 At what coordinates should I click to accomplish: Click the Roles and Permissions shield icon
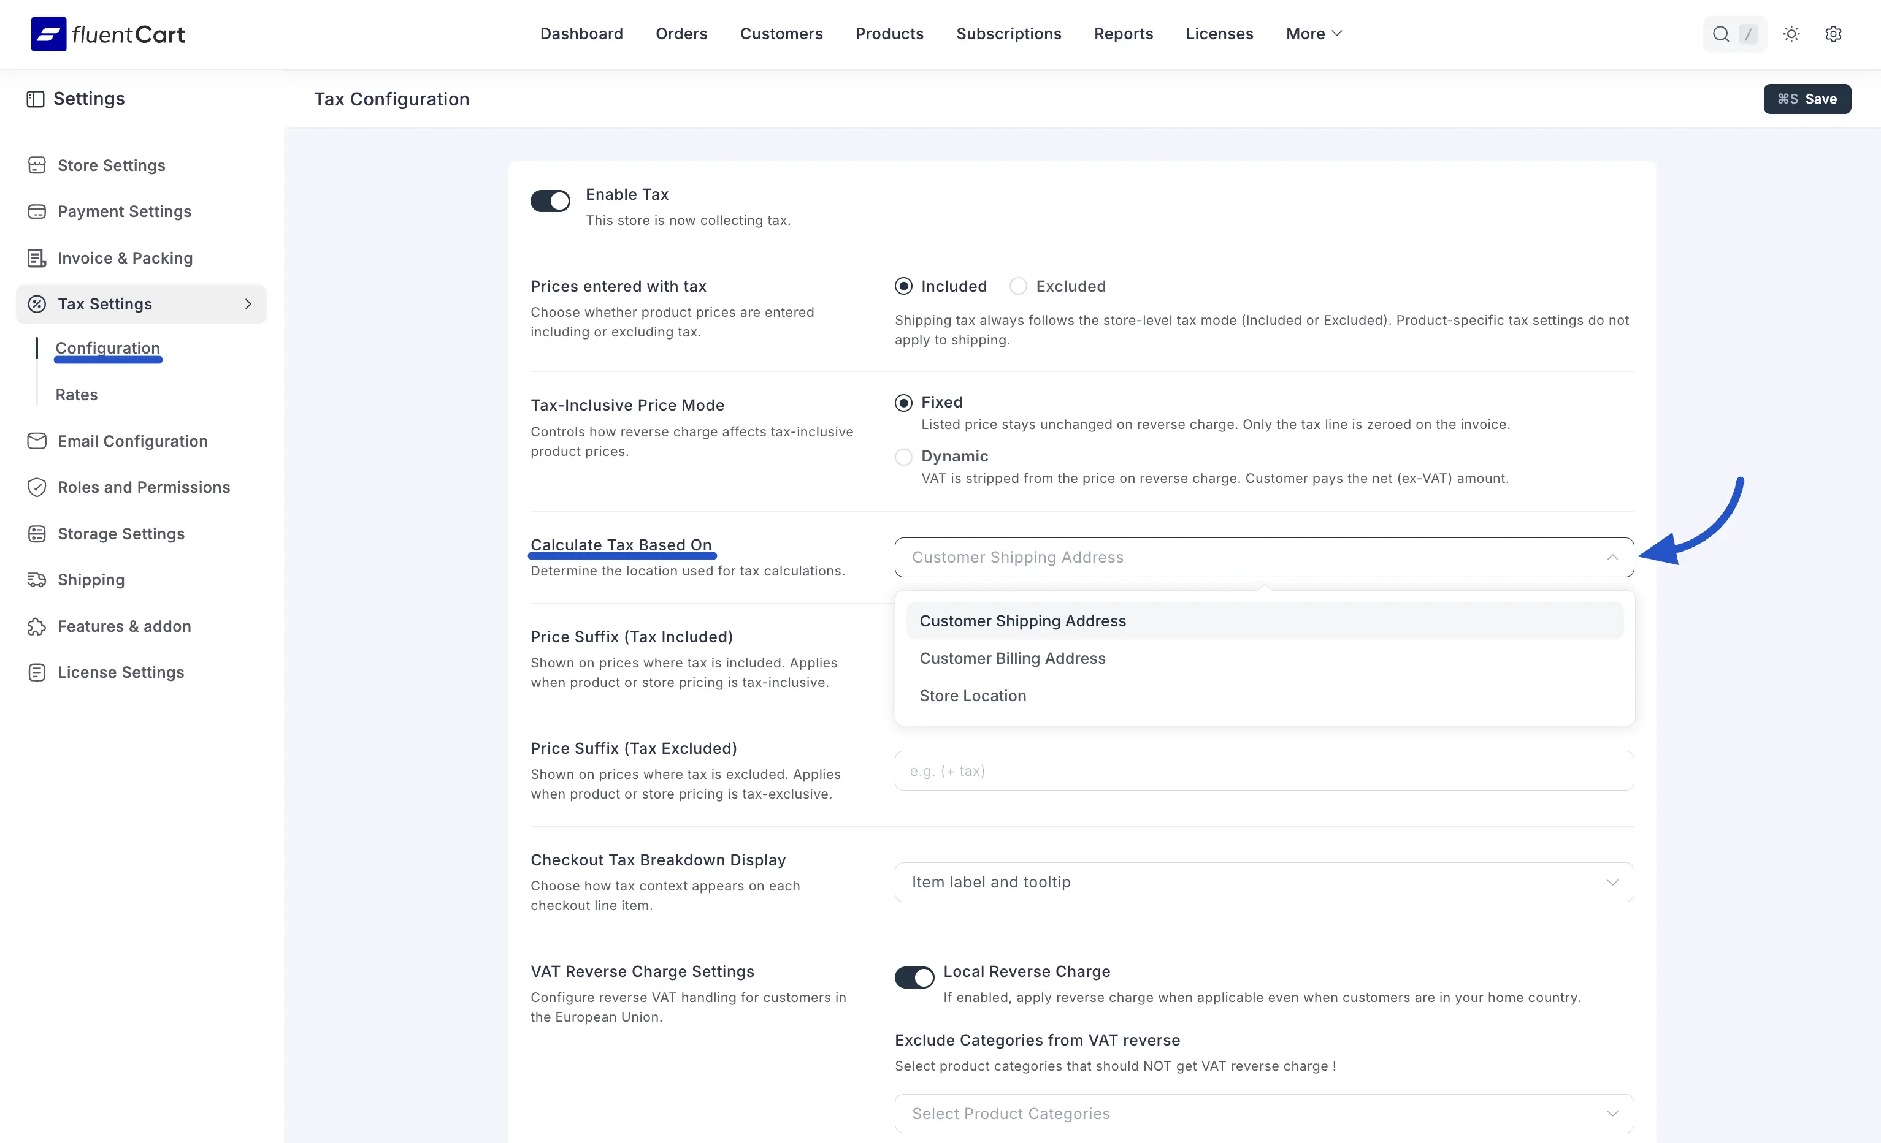37,488
